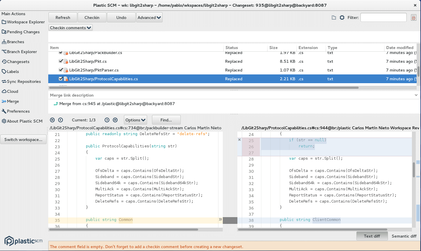The width and height of the screenshot is (421, 251).
Task: Open Workspace Explorer from the sidebar
Action: [23, 22]
